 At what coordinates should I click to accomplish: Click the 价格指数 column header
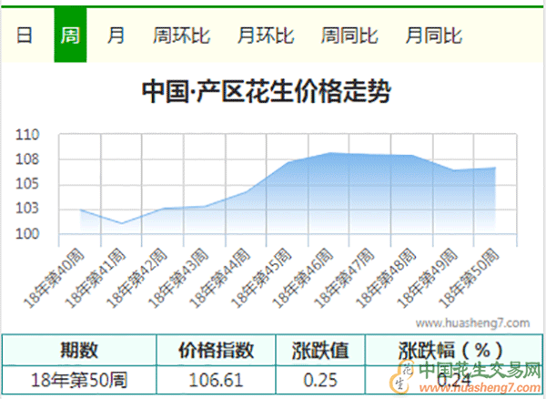coord(217,350)
